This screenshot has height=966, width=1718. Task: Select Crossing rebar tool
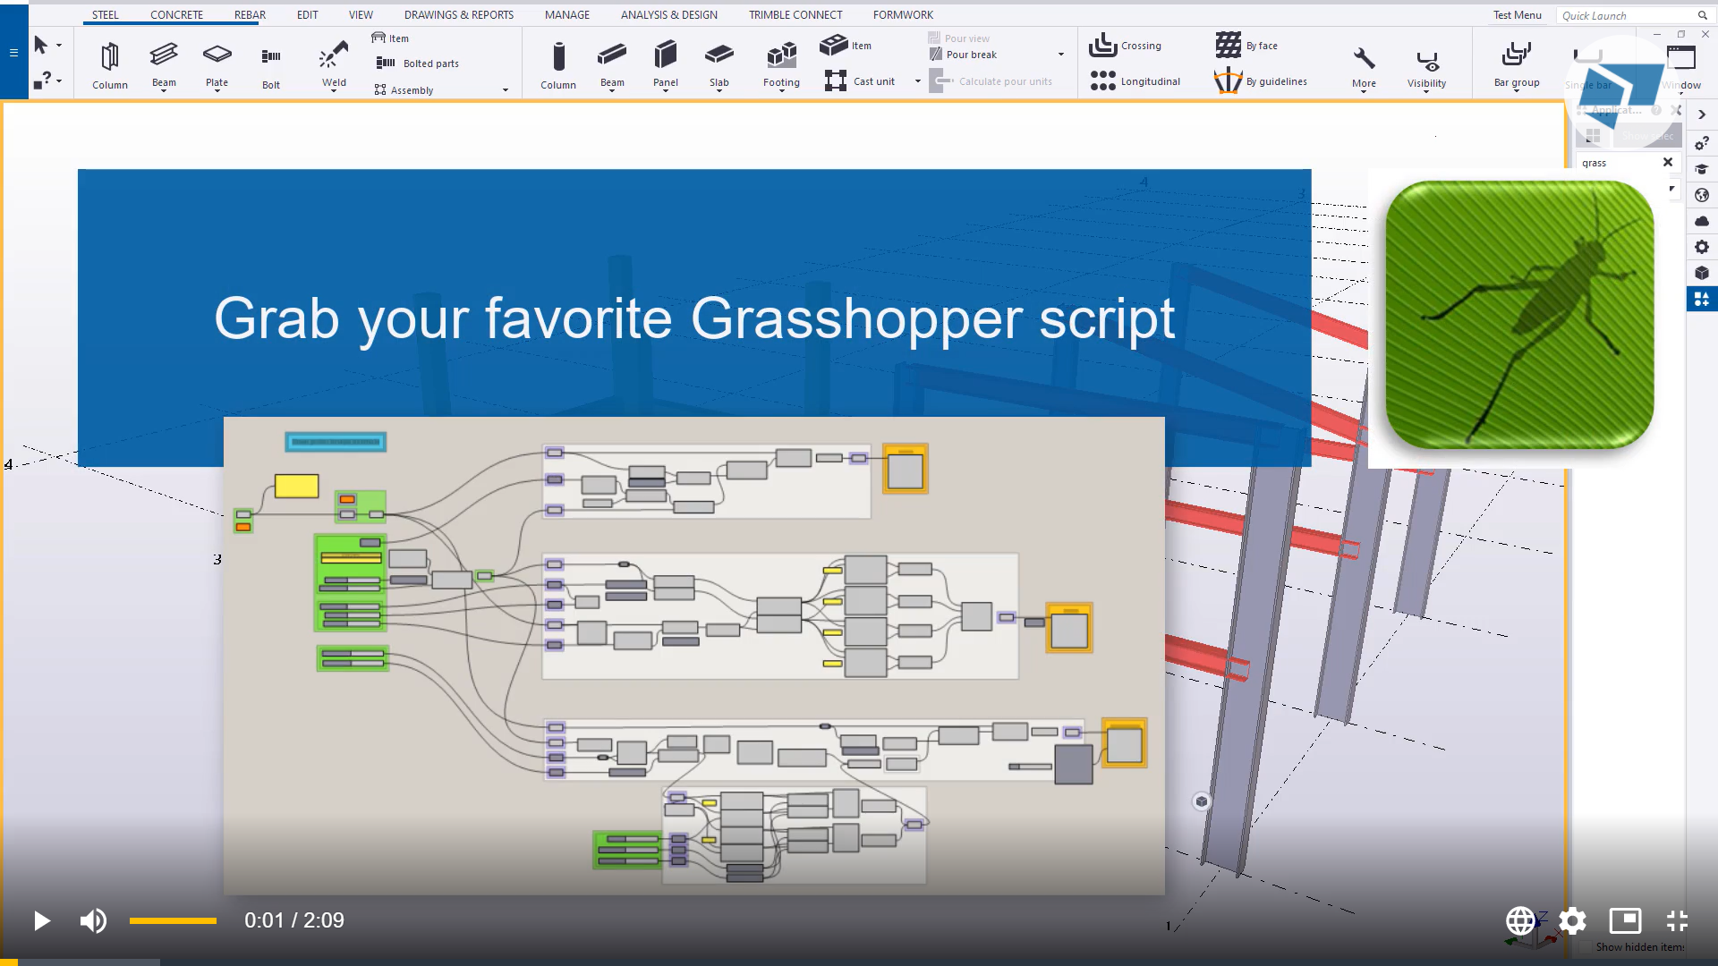[x=1125, y=45]
